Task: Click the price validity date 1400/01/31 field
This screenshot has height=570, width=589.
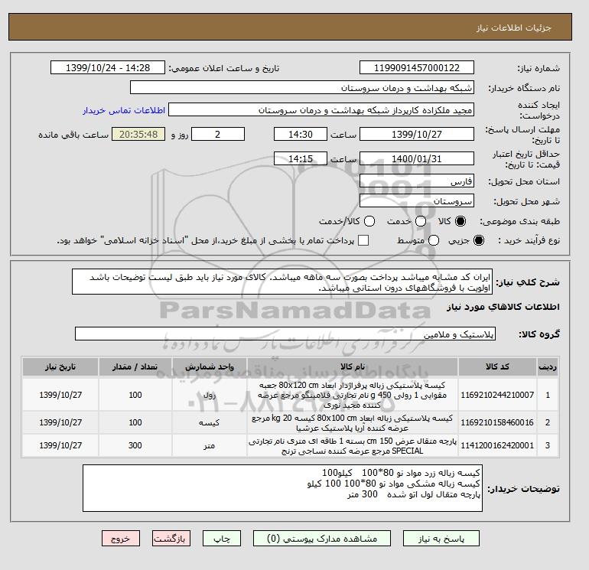Action: point(417,158)
